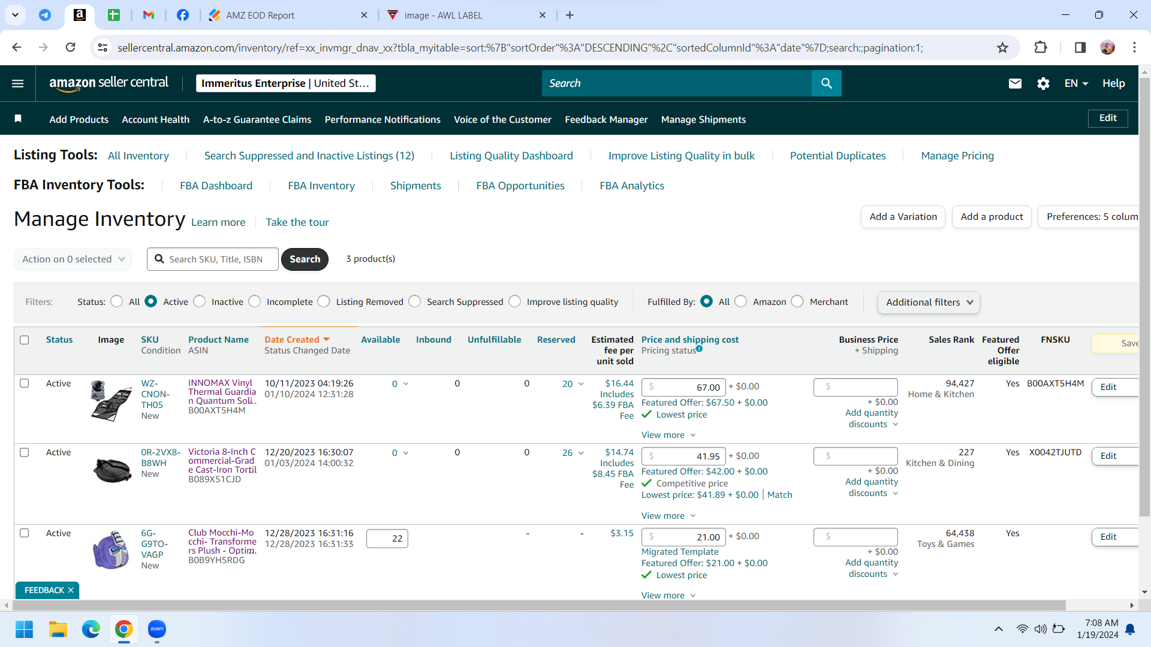The width and height of the screenshot is (1151, 647).
Task: Open Performance Notifications
Action: point(382,119)
